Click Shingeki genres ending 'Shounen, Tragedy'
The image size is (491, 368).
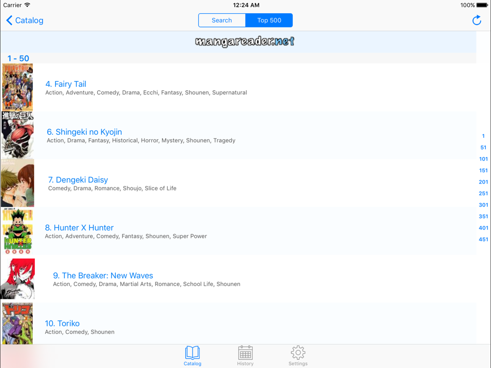141,140
